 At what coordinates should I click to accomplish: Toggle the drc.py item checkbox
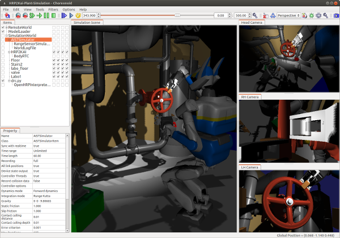pos(3,80)
